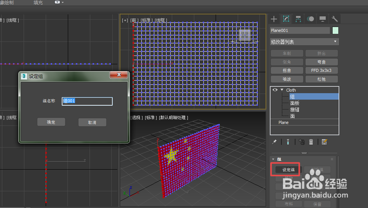Select the Cloth modifier entry
This screenshot has height=208, width=368.
[x=291, y=90]
